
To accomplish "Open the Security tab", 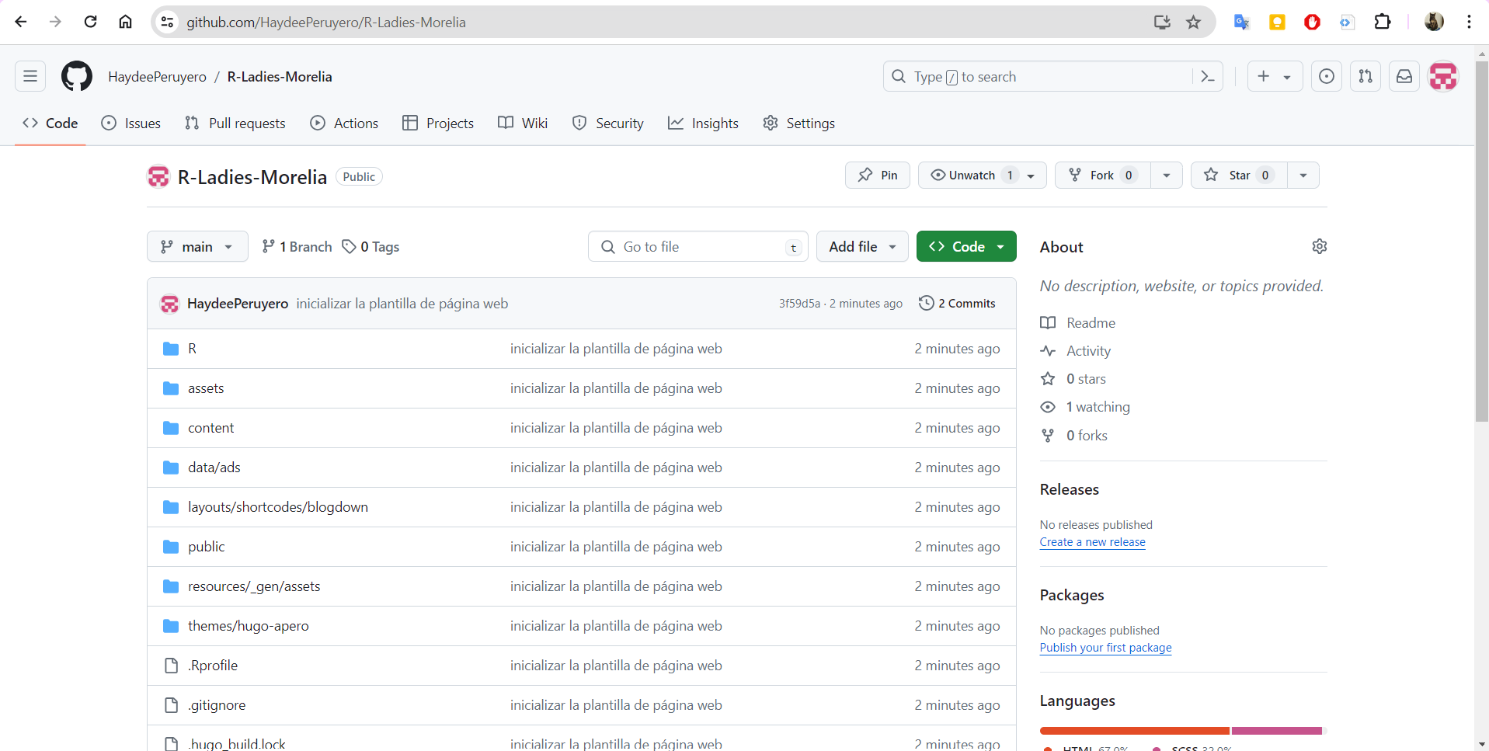I will coord(608,123).
